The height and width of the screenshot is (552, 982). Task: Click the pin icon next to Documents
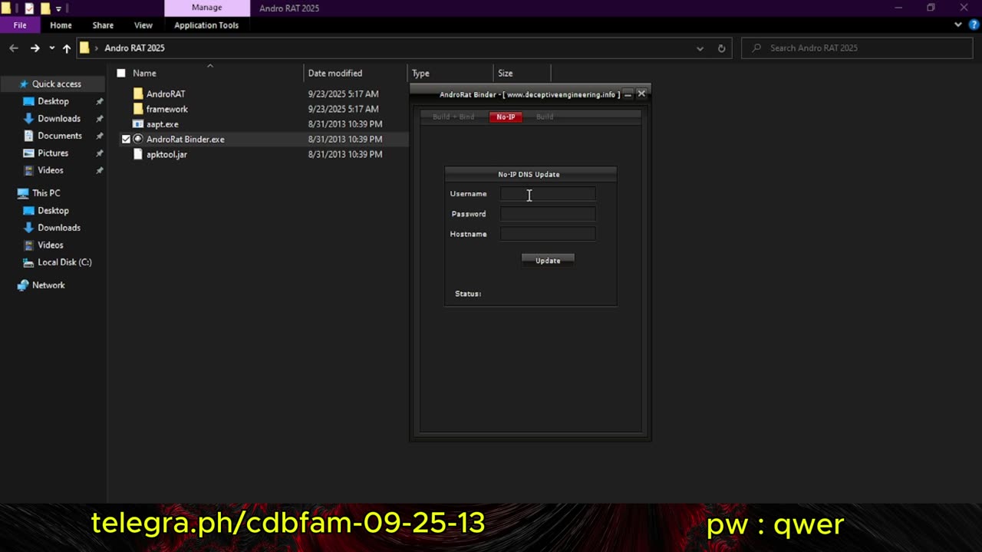(x=99, y=136)
